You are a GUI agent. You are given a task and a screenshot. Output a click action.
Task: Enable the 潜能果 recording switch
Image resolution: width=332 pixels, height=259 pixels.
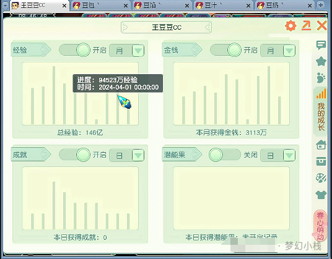[225, 155]
